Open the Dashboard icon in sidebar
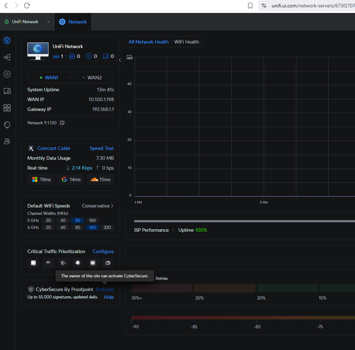 tap(7, 40)
